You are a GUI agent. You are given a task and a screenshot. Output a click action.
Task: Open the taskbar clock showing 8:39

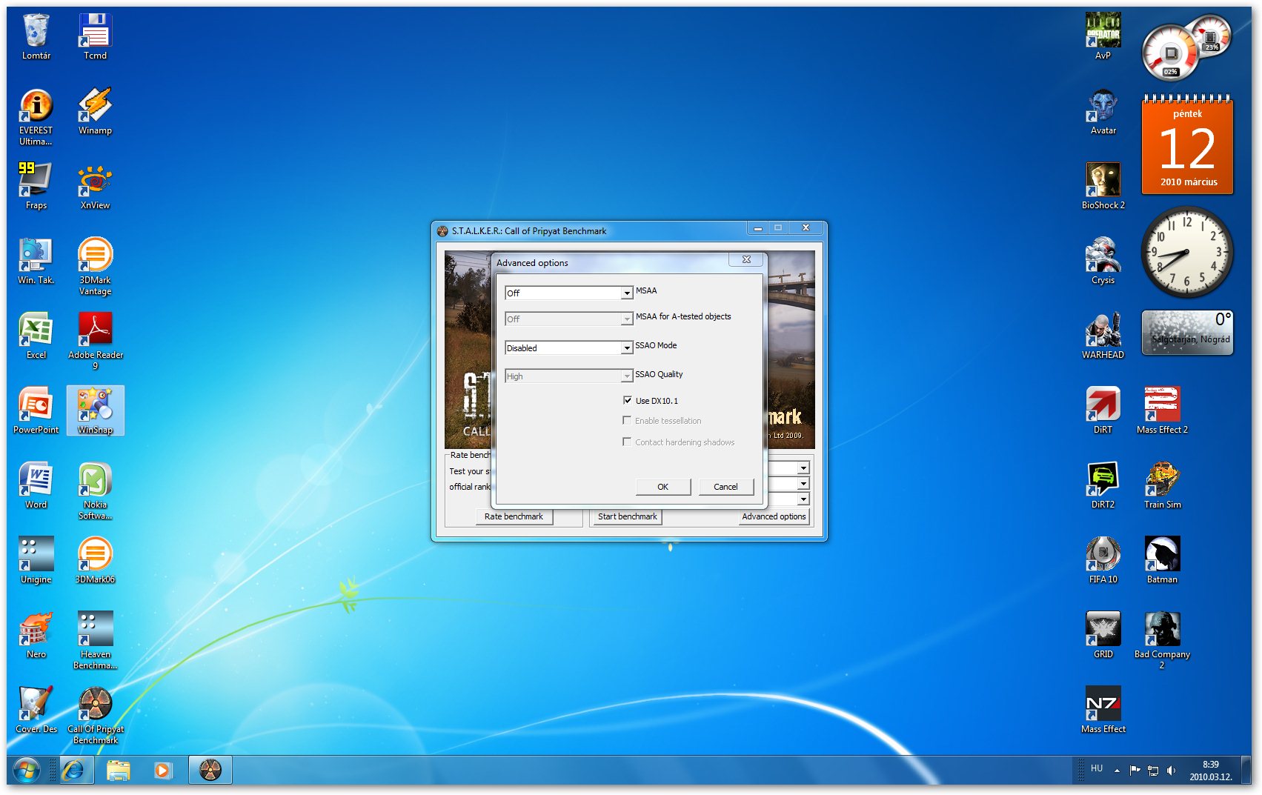[1211, 771]
